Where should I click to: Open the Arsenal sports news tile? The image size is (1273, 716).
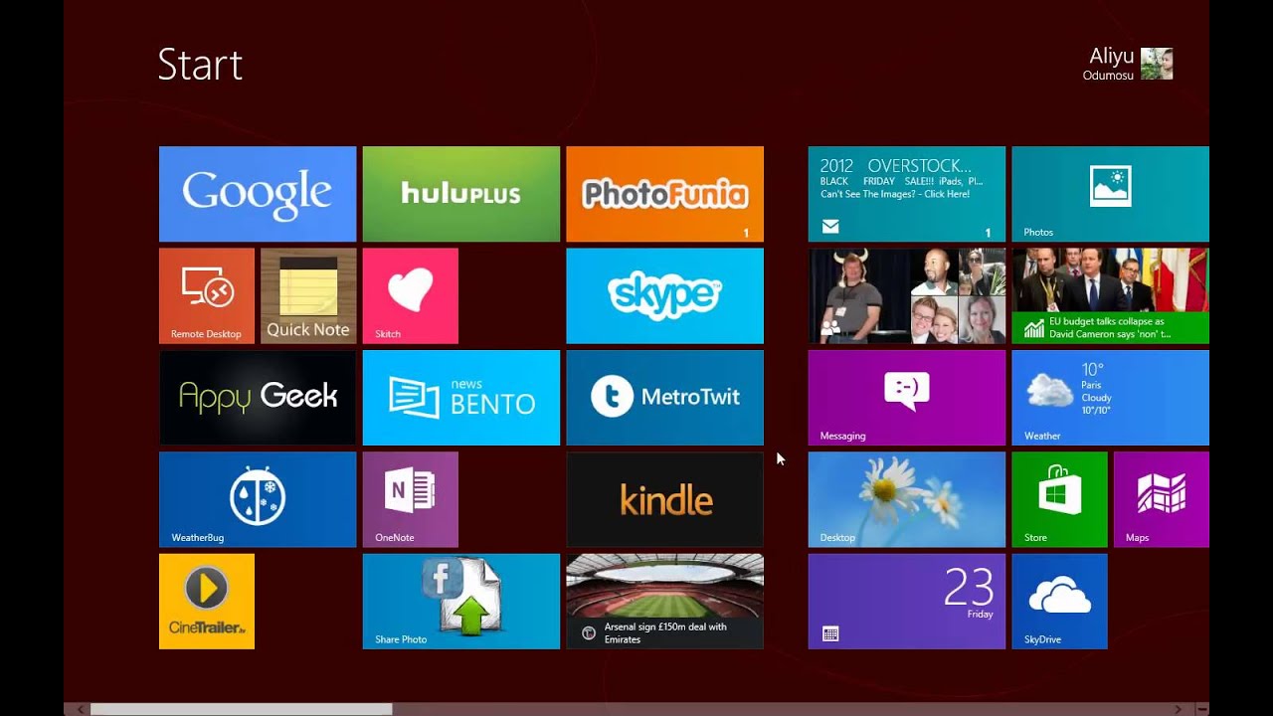pyautogui.click(x=665, y=602)
